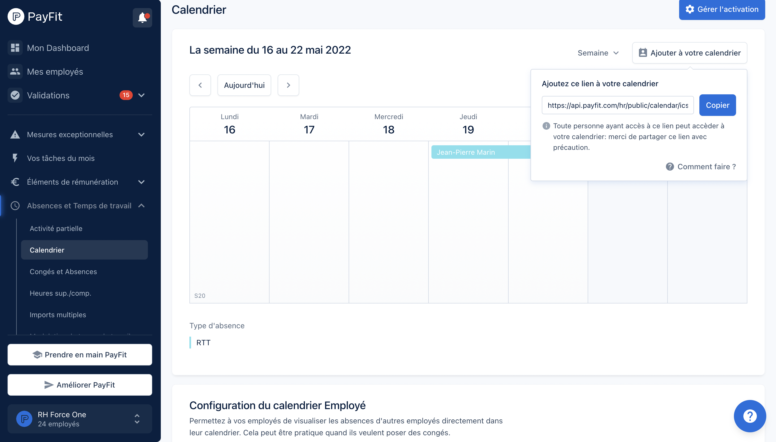Viewport: 776px width, 442px height.
Task: Expand the Validations submenu chevron
Action: click(141, 95)
